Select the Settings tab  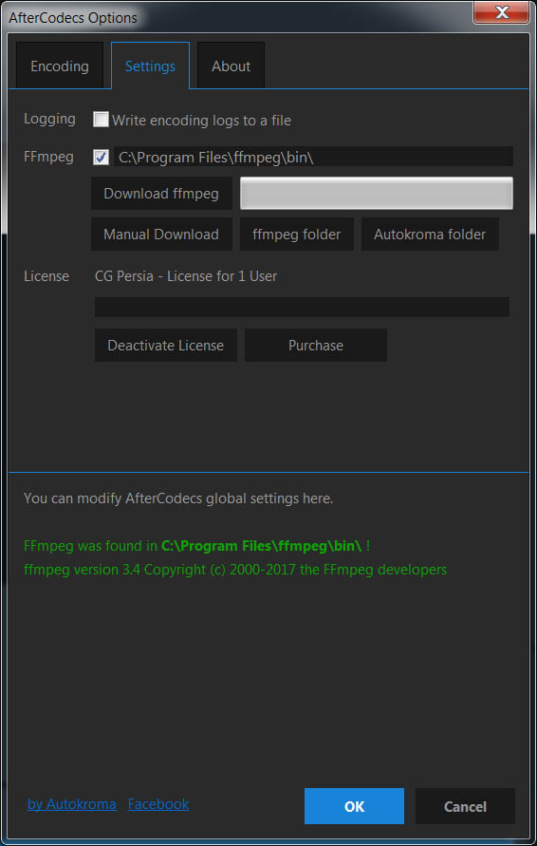click(150, 66)
